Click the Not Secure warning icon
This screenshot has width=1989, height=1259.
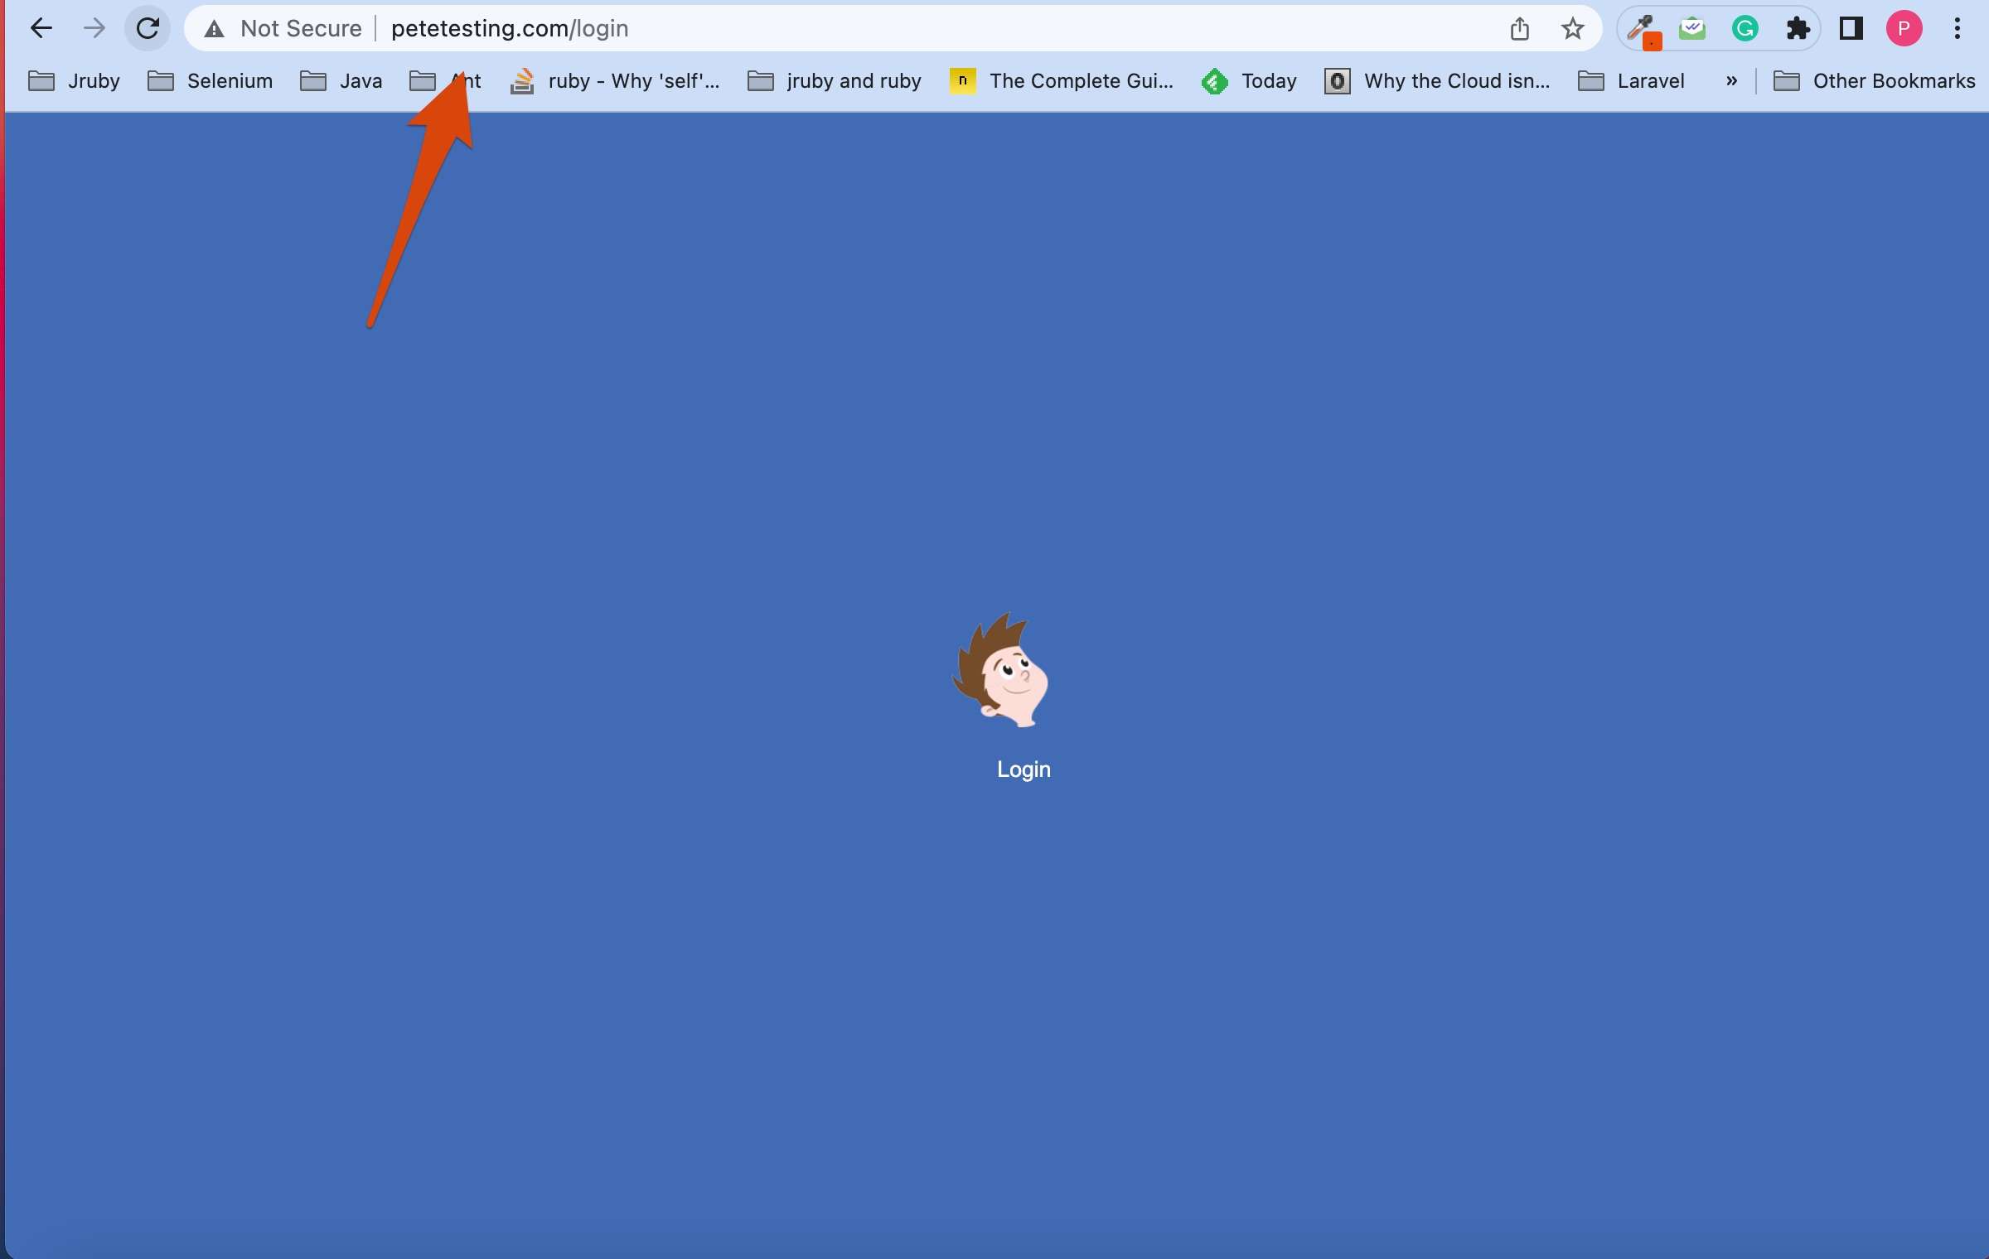[215, 29]
